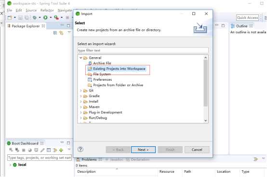Click the Save All toolbar icon
Viewport: 267px width, 177px height.
coord(27,17)
